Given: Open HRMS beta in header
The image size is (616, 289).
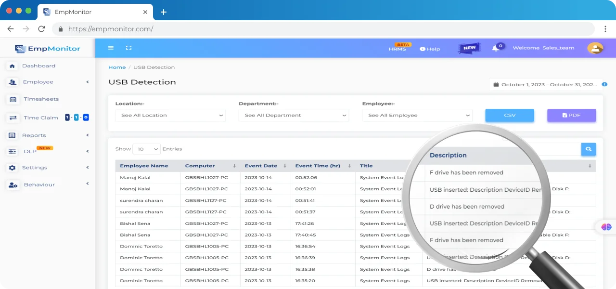Looking at the screenshot, I should (x=397, y=49).
